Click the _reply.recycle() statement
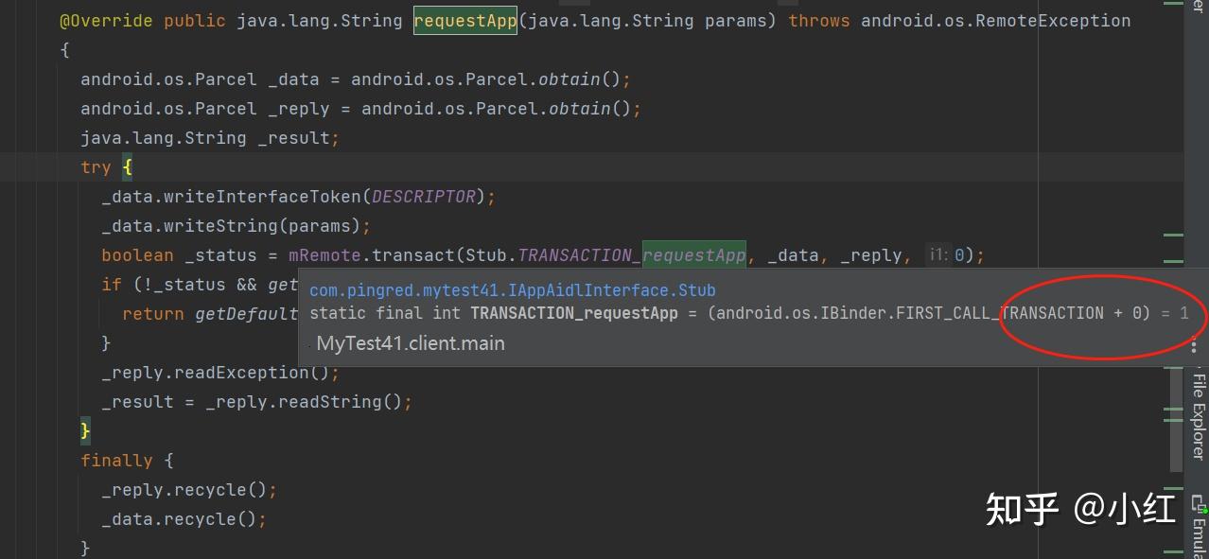This screenshot has height=559, width=1209. [189, 490]
